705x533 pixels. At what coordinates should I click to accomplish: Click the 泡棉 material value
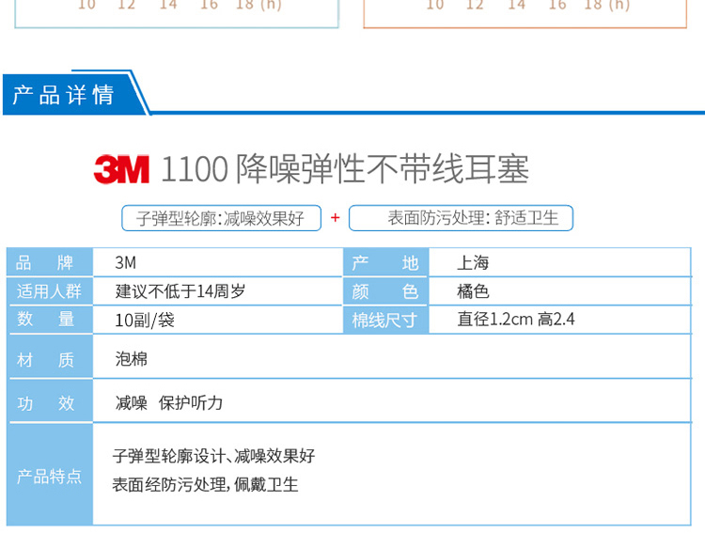click(131, 359)
